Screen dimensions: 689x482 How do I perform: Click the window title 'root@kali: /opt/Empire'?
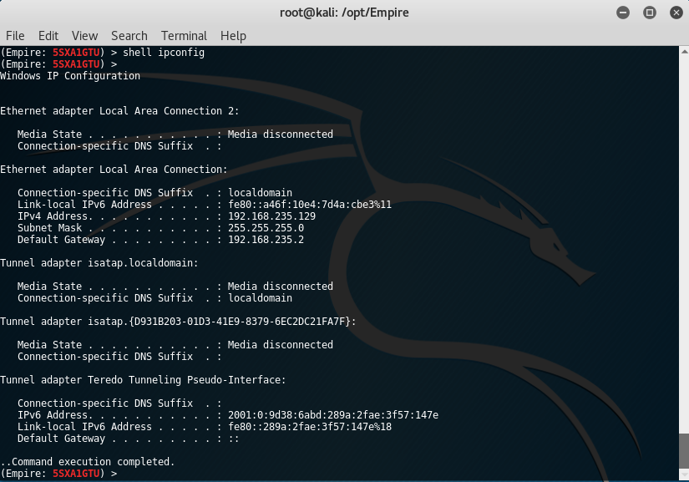coord(344,13)
